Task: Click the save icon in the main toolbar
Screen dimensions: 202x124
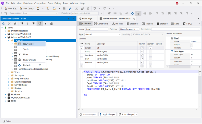Action: tap(64, 8)
